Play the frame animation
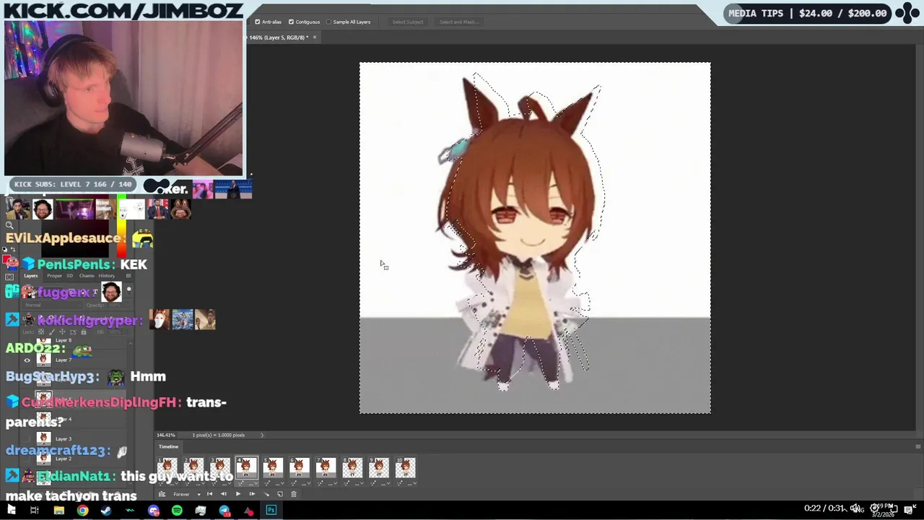924x520 pixels. (x=237, y=494)
